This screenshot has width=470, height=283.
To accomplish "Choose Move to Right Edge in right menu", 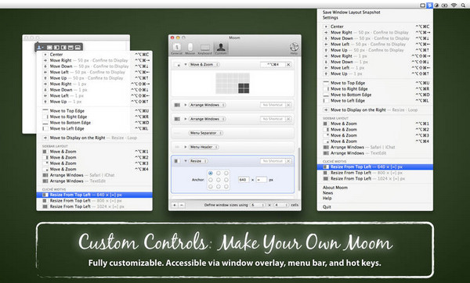I will point(349,89).
